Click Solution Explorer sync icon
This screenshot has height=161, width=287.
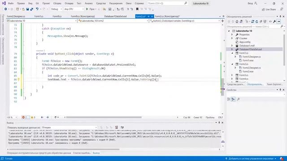point(253,21)
